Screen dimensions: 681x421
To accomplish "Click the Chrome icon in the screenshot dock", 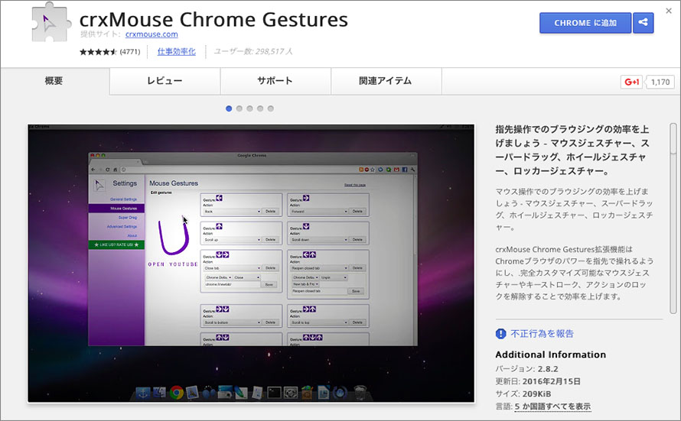I will (176, 393).
